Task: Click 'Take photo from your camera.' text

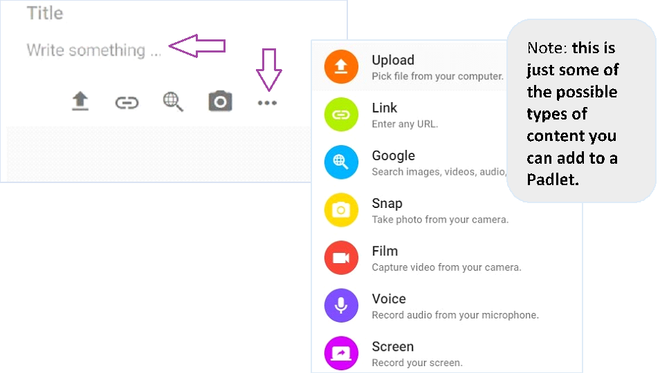Action: (440, 220)
